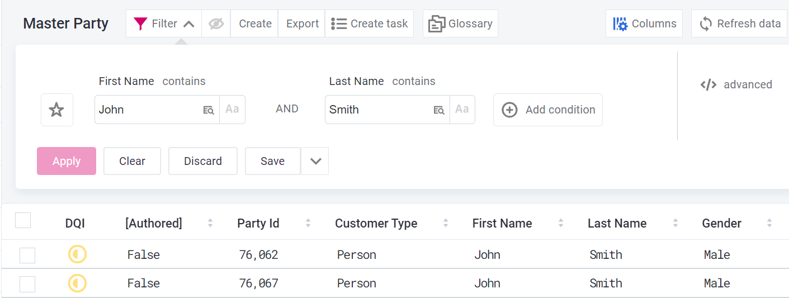Sort by the Party Id column

click(308, 223)
